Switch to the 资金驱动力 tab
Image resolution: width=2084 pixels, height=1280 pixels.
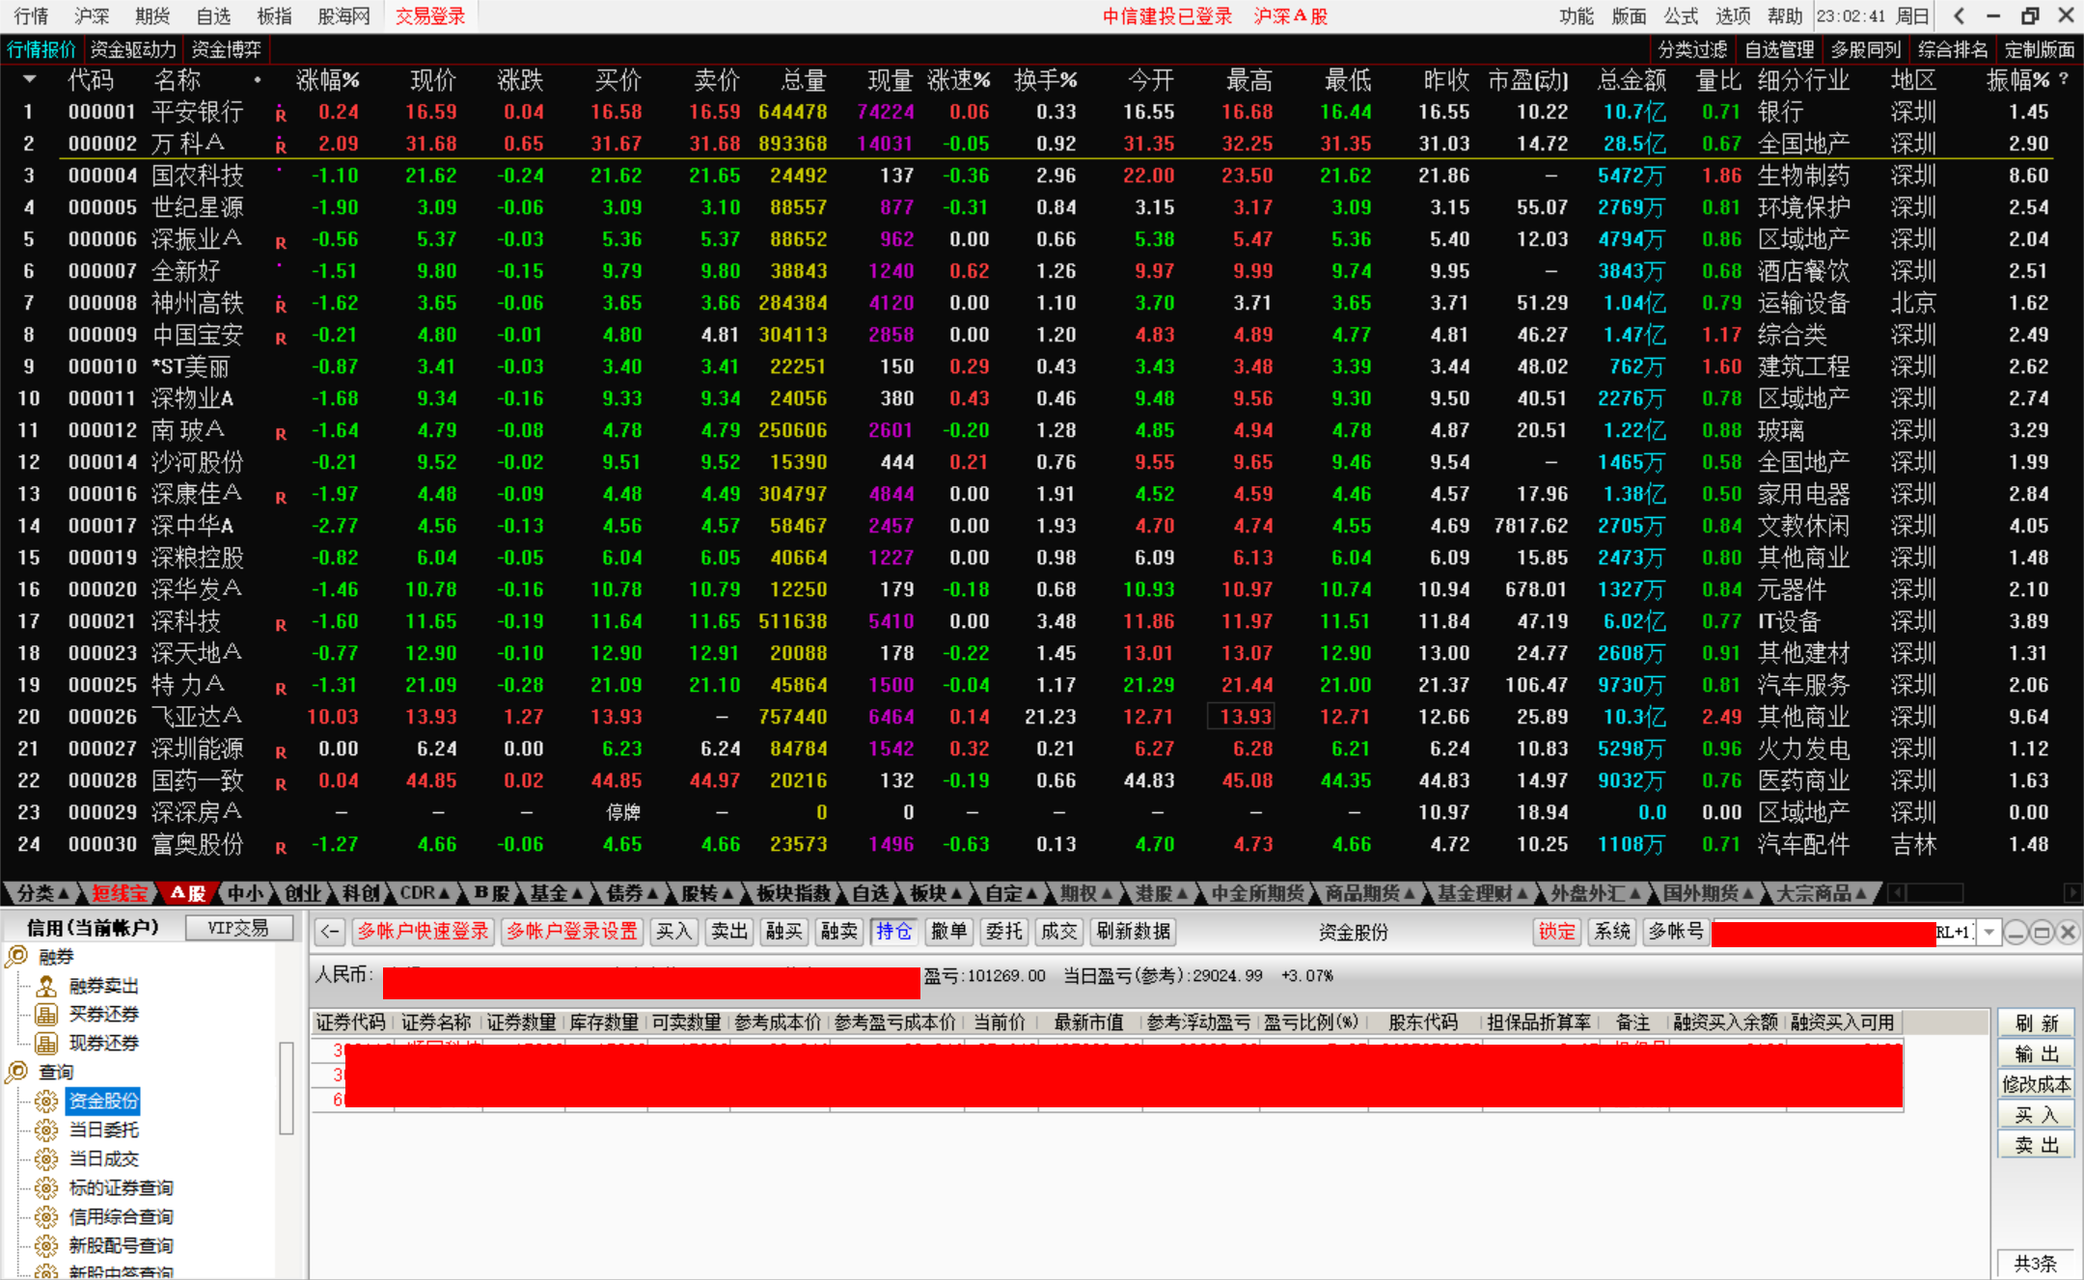click(133, 49)
